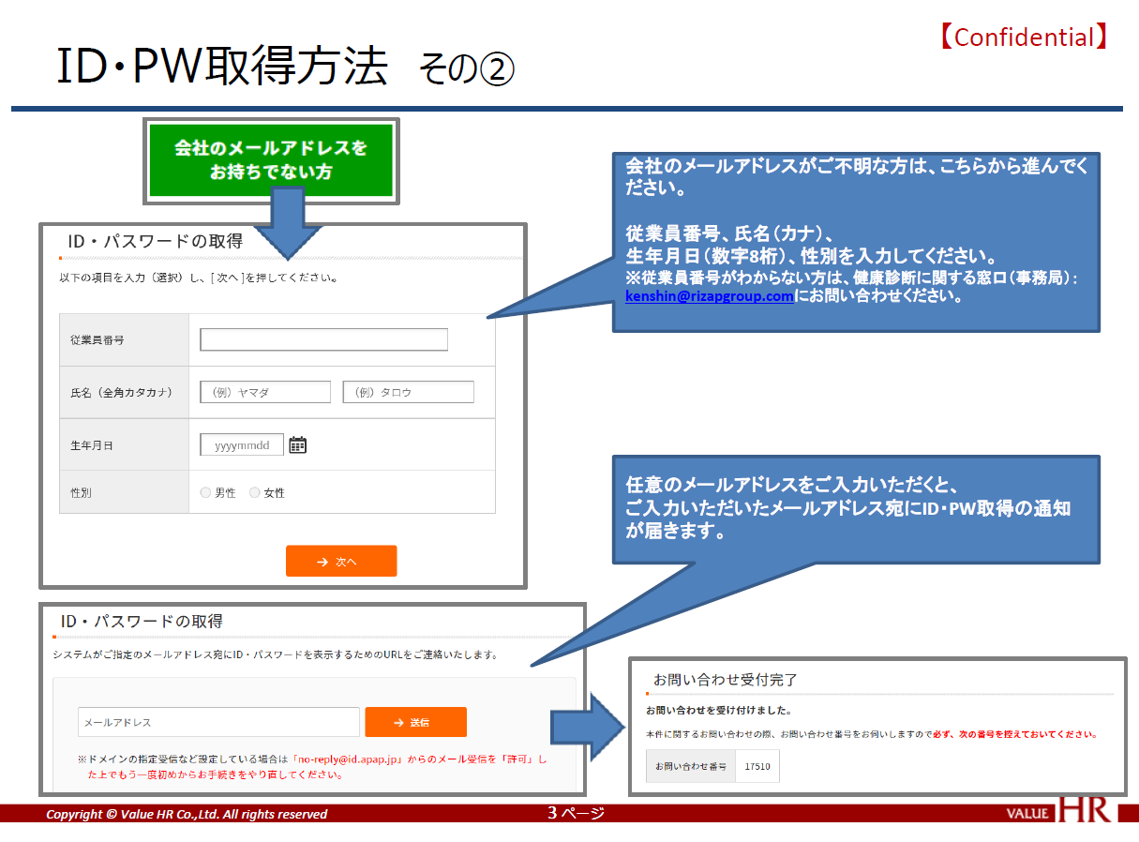Click the green 会社のメールアドレスをお持ちでない方 button

tap(271, 160)
